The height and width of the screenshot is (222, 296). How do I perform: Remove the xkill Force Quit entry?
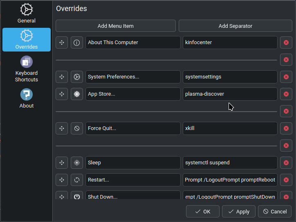(286, 128)
